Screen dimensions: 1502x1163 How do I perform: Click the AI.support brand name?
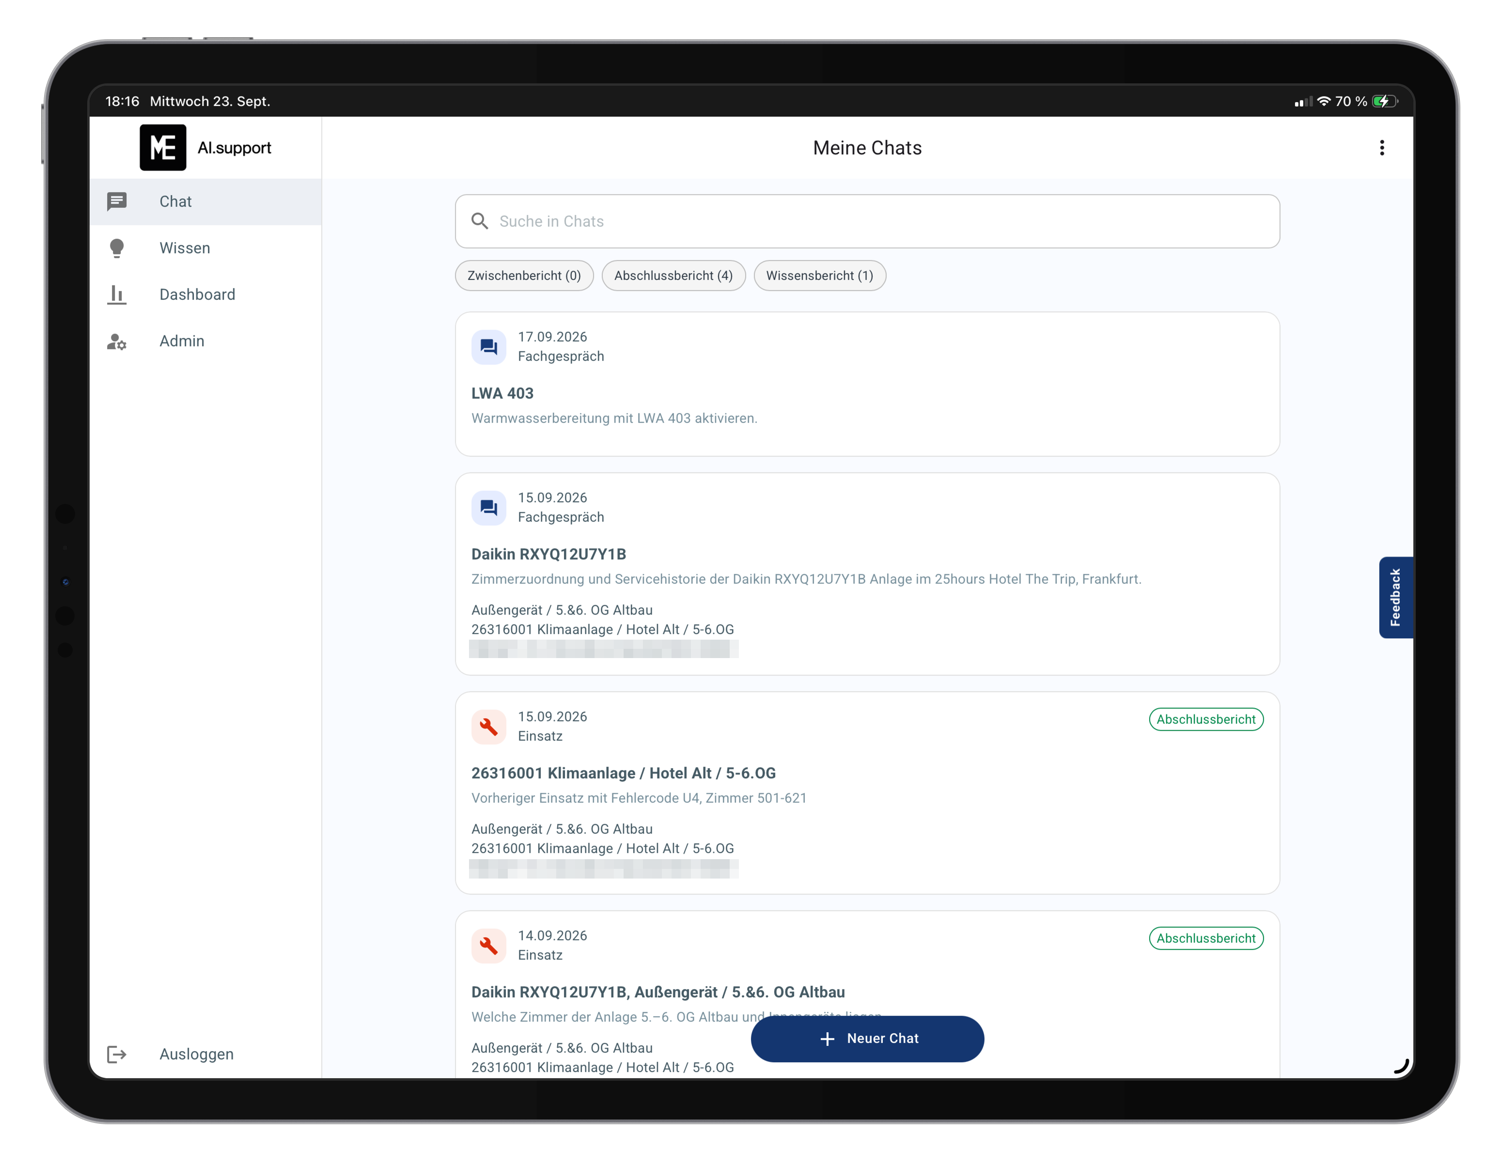(x=235, y=148)
